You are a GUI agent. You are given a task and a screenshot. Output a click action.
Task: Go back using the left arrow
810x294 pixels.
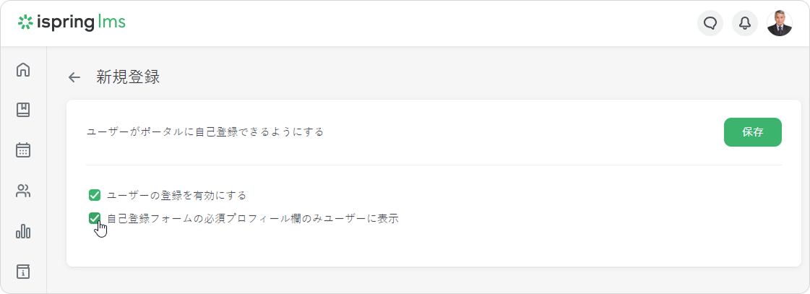[74, 78]
